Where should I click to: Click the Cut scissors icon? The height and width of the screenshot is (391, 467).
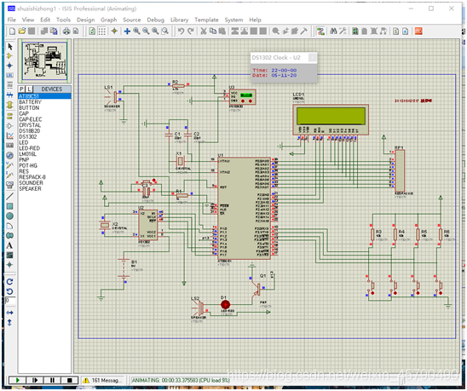[204, 31]
